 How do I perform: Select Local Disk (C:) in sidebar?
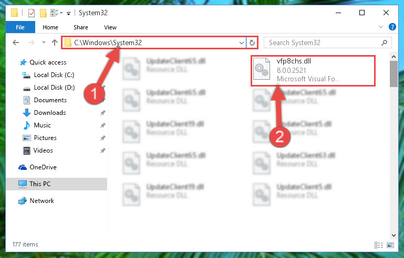coord(54,75)
